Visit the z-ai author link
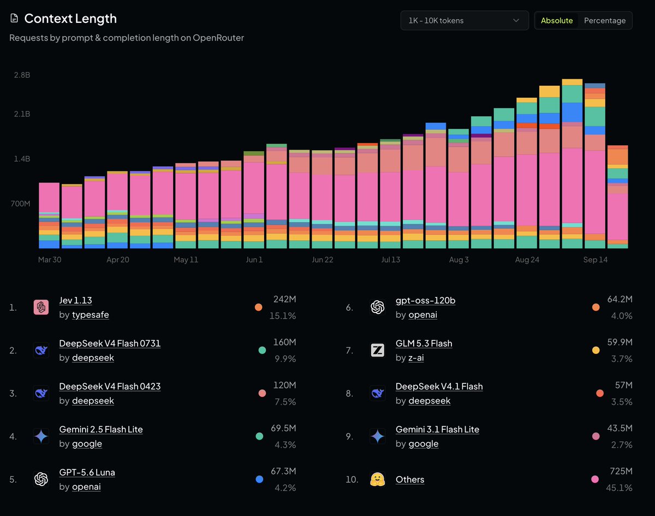655x516 pixels. click(416, 358)
